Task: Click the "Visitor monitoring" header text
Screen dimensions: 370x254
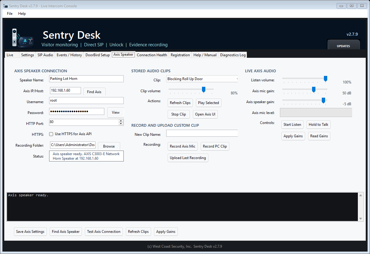Action: tap(60, 45)
